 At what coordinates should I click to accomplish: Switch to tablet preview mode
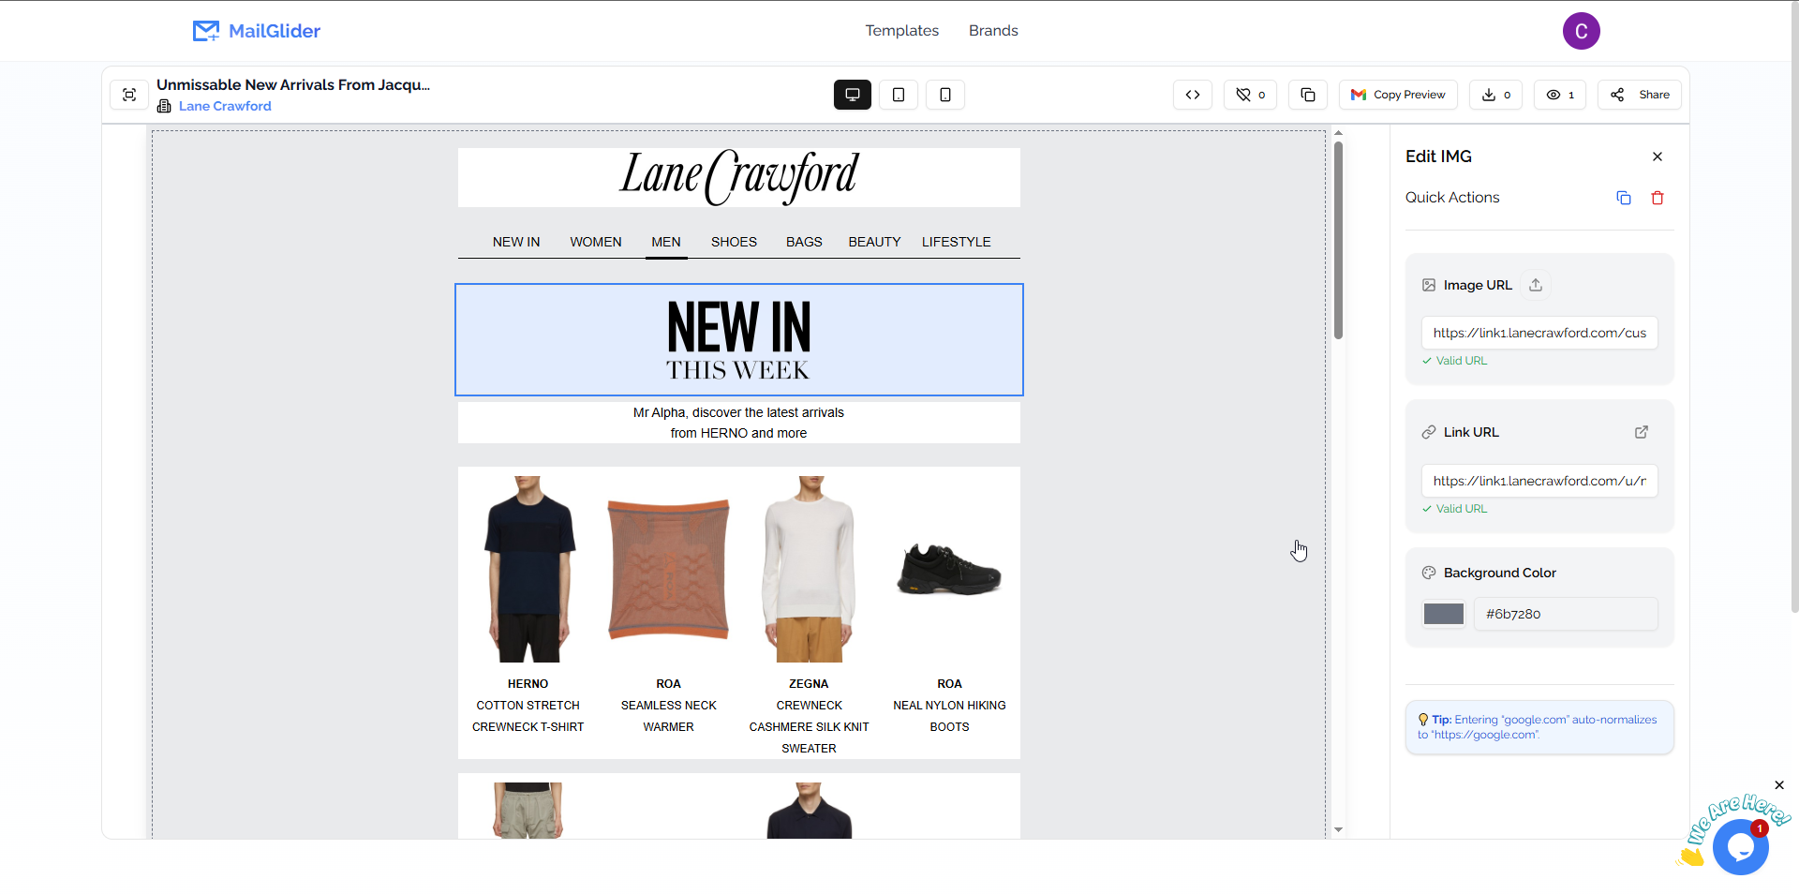pos(899,95)
